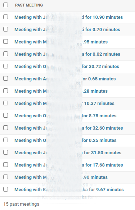Check the 0.25 minutes meeting checkbox
This screenshot has height=210, width=135.
click(x=6, y=140)
